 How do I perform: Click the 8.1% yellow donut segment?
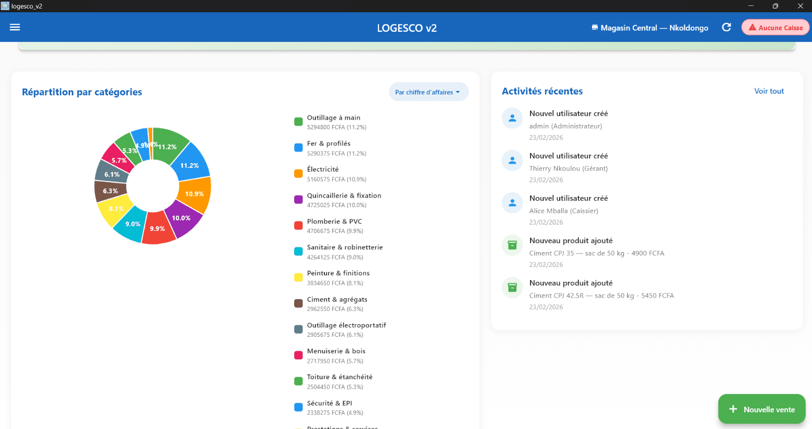click(x=116, y=210)
